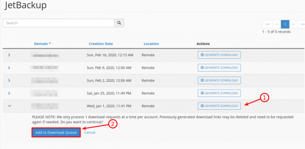Click Add to Download Queue button
This screenshot has height=149, width=305.
[x=56, y=133]
